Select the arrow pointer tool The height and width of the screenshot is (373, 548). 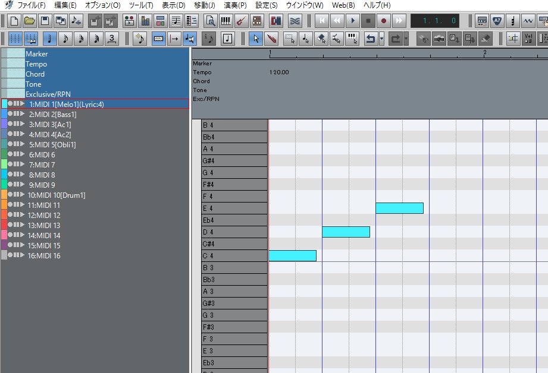[x=256, y=39]
